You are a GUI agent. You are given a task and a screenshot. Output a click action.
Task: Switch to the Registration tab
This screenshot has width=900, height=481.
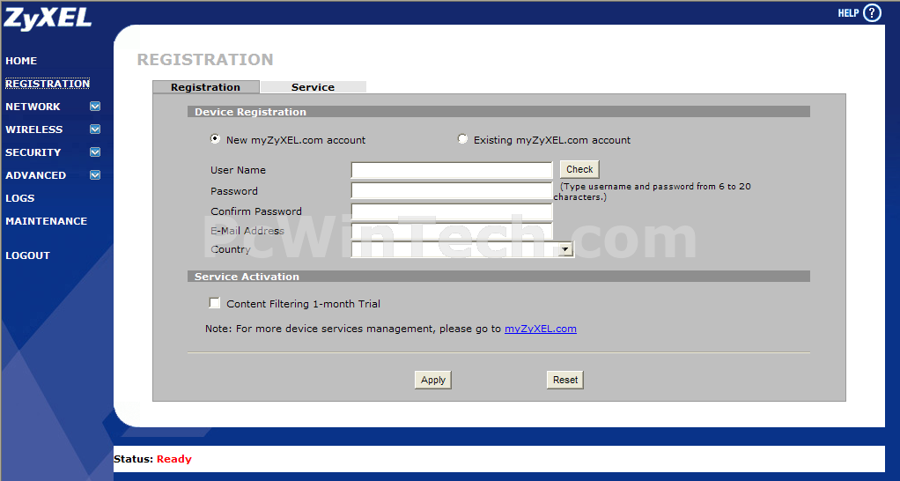pyautogui.click(x=205, y=87)
